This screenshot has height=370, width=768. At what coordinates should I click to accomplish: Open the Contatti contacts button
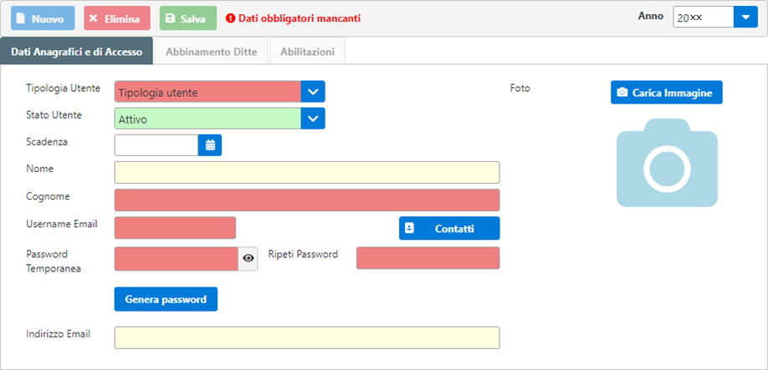[x=449, y=228]
